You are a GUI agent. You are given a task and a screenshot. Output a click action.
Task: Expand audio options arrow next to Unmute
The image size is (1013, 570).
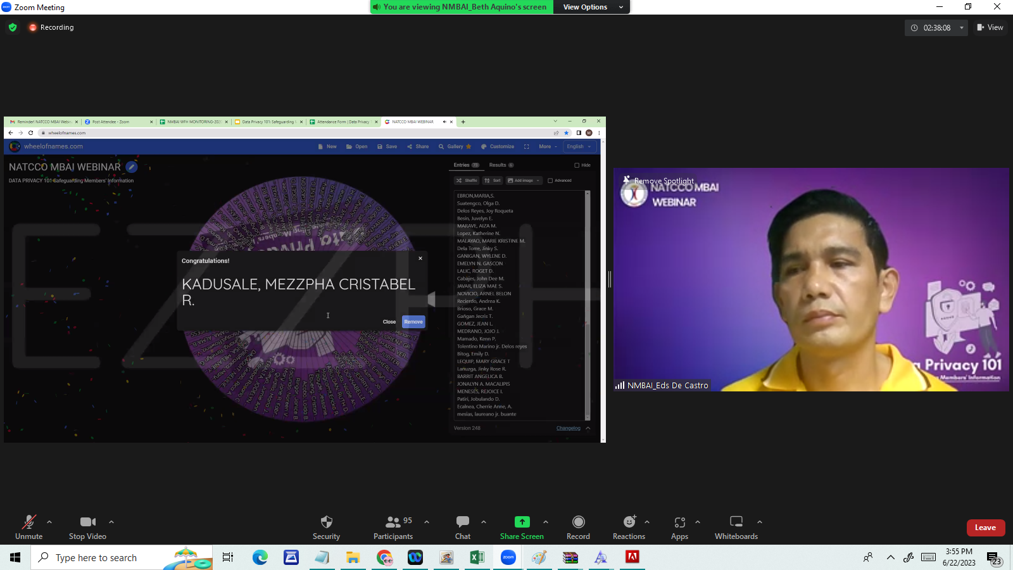coord(49,522)
